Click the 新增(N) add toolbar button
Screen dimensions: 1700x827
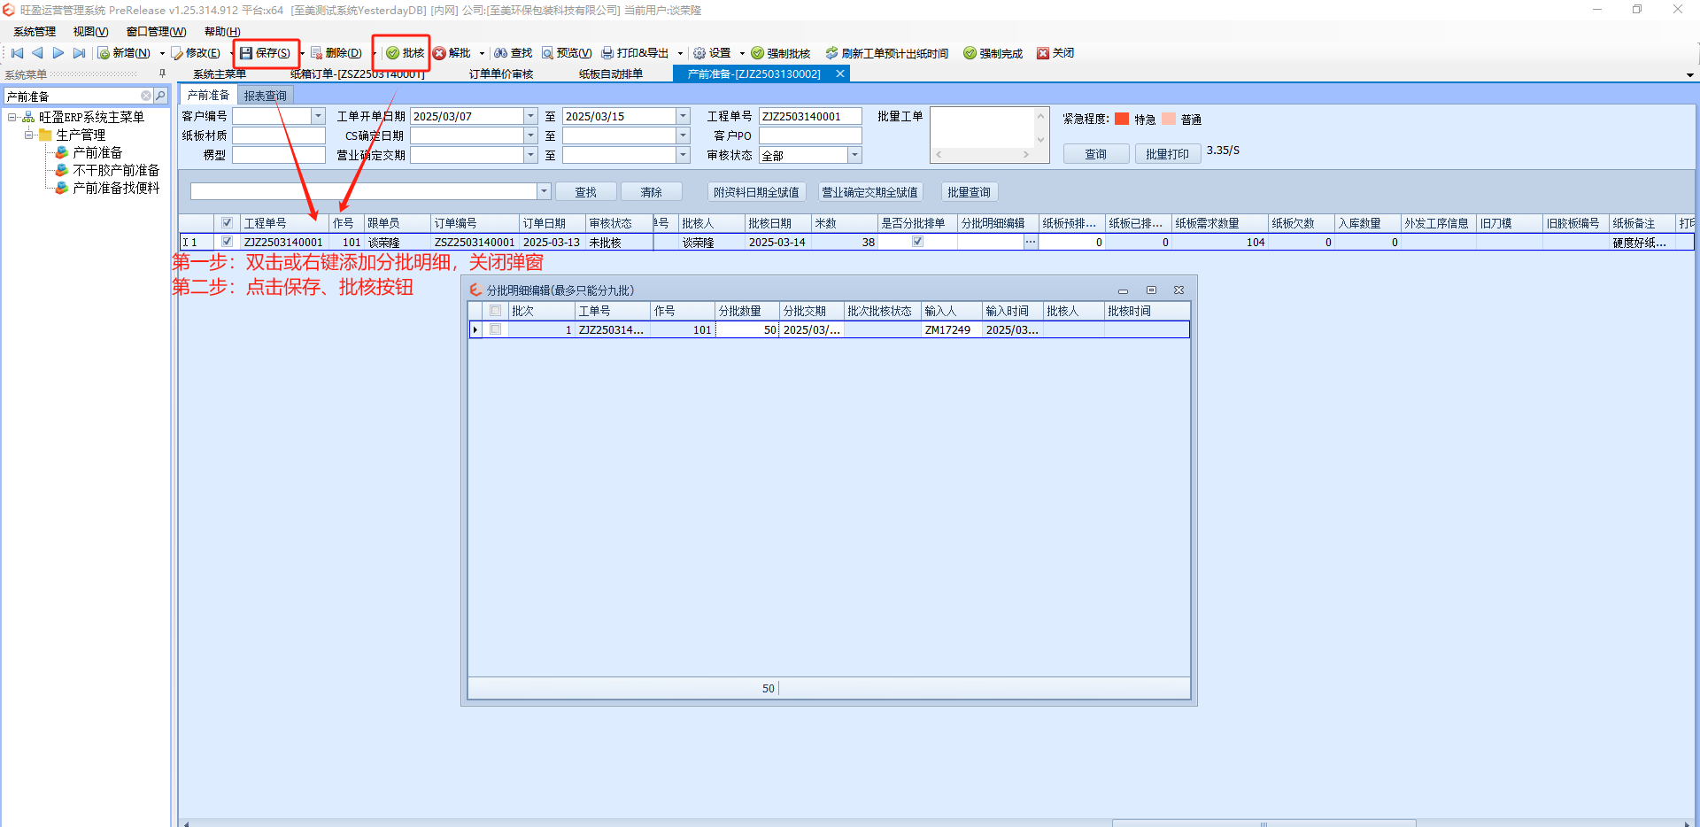tap(124, 53)
